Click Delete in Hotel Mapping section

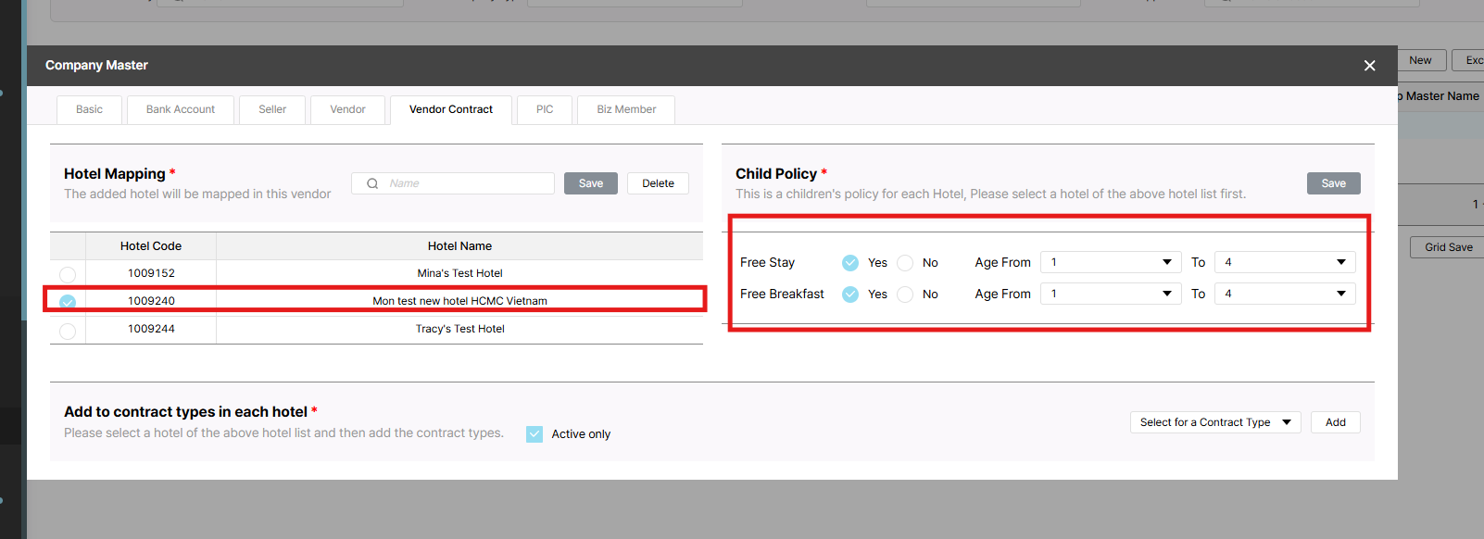[658, 183]
